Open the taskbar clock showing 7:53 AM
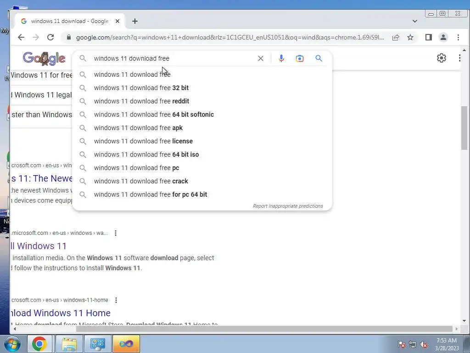The image size is (470, 353). click(x=447, y=344)
